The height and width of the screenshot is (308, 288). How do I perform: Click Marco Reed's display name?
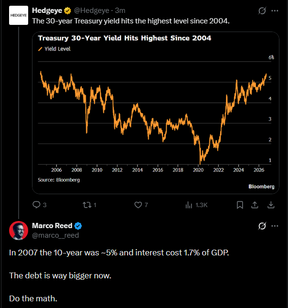coord(52,226)
